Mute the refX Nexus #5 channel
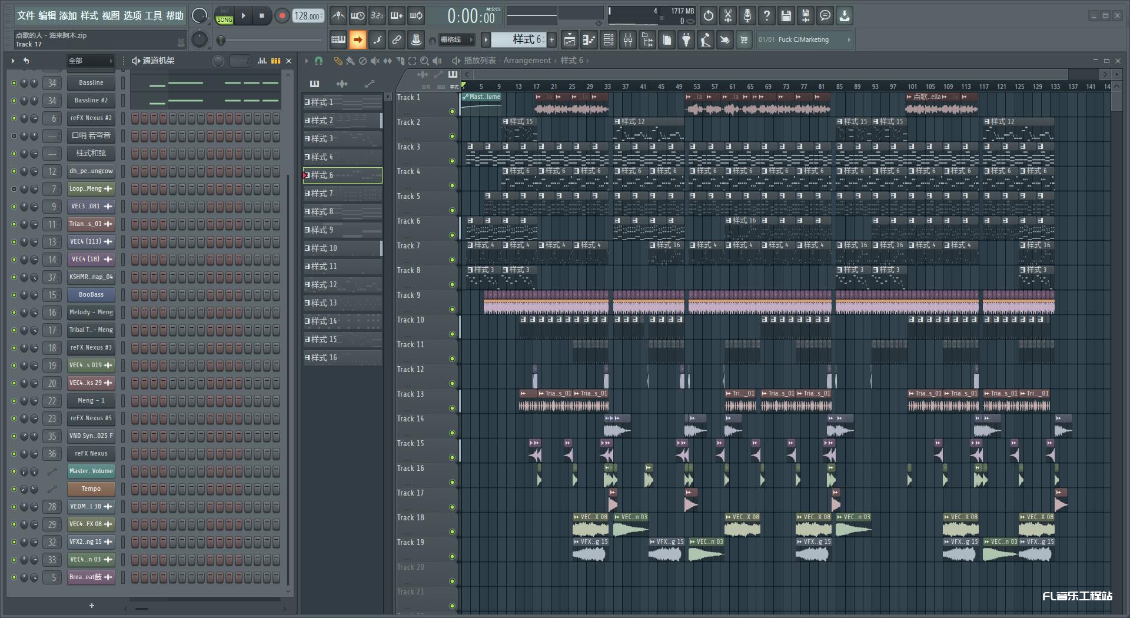This screenshot has width=1130, height=618. click(14, 418)
